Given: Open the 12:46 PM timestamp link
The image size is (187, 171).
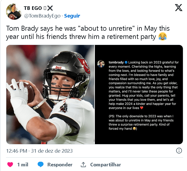Looking at the screenshot, I should pos(39,151).
